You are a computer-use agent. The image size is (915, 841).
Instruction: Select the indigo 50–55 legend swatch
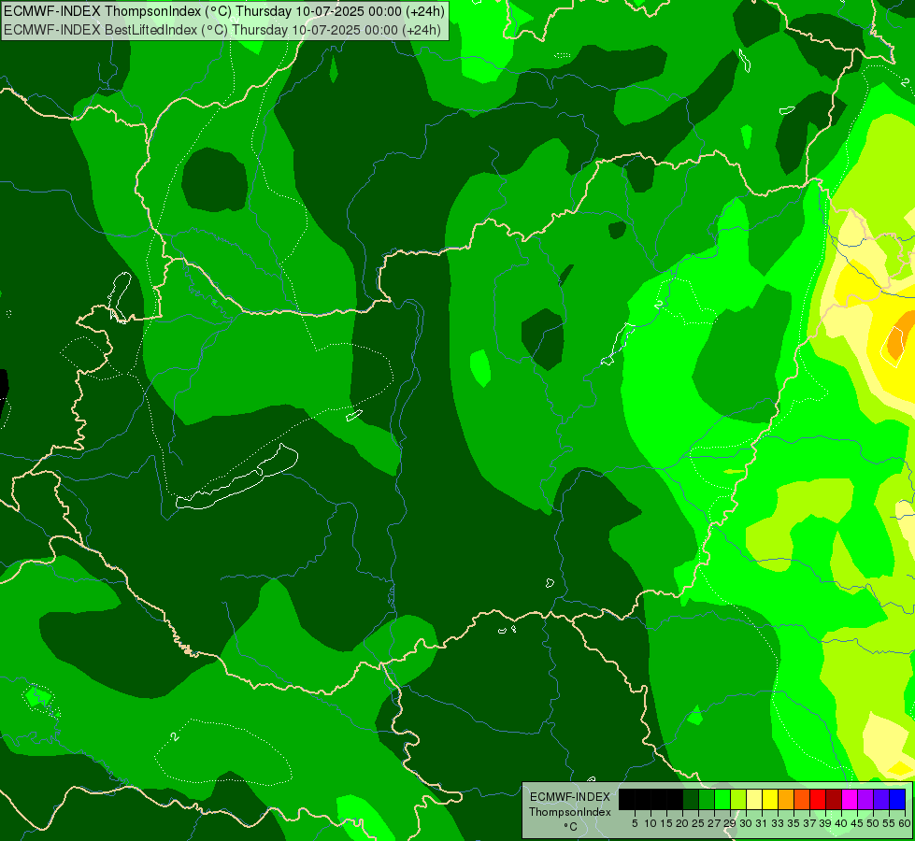click(881, 799)
